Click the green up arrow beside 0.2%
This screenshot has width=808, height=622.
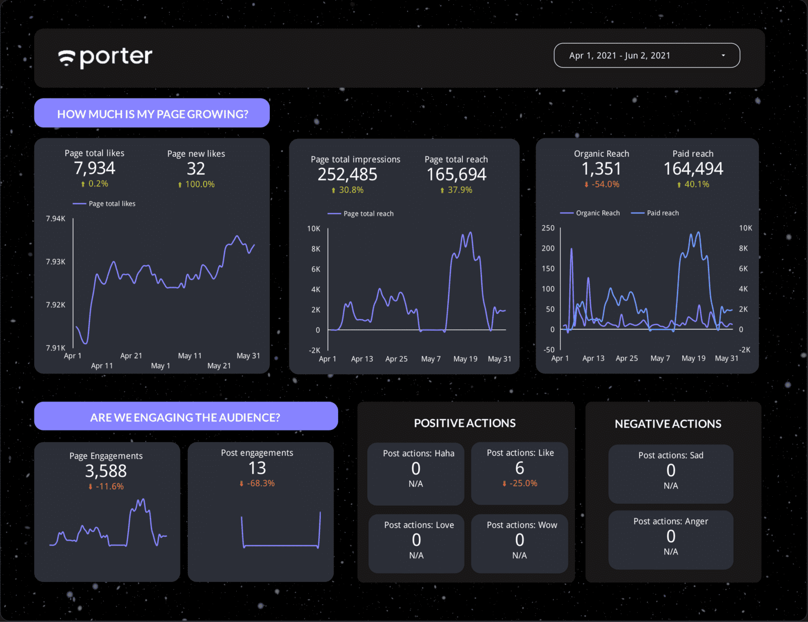(x=83, y=184)
